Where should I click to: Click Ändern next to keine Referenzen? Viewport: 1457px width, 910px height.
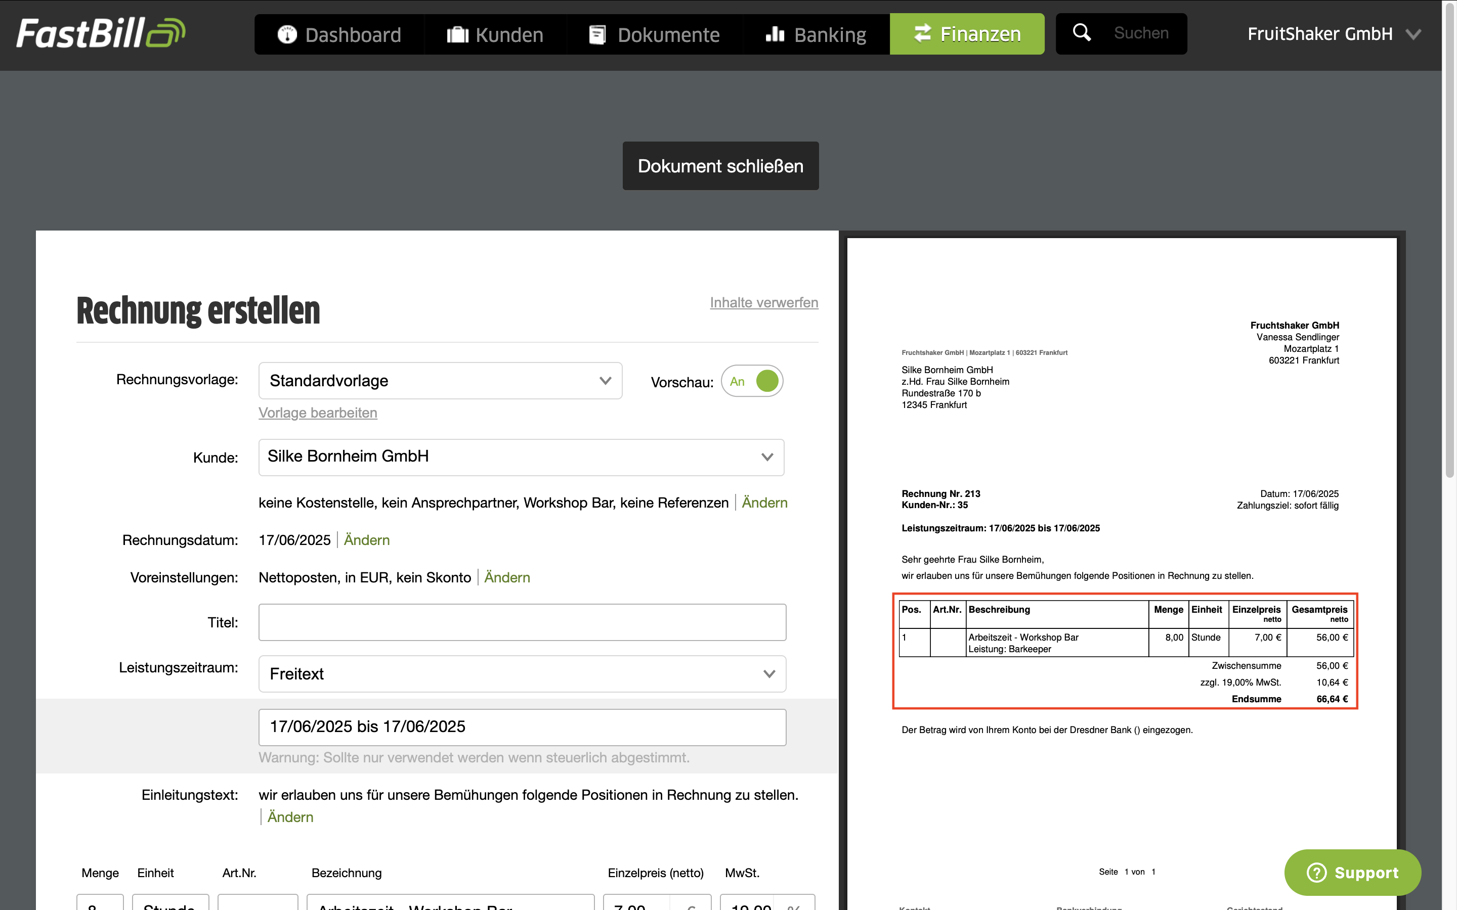point(764,503)
